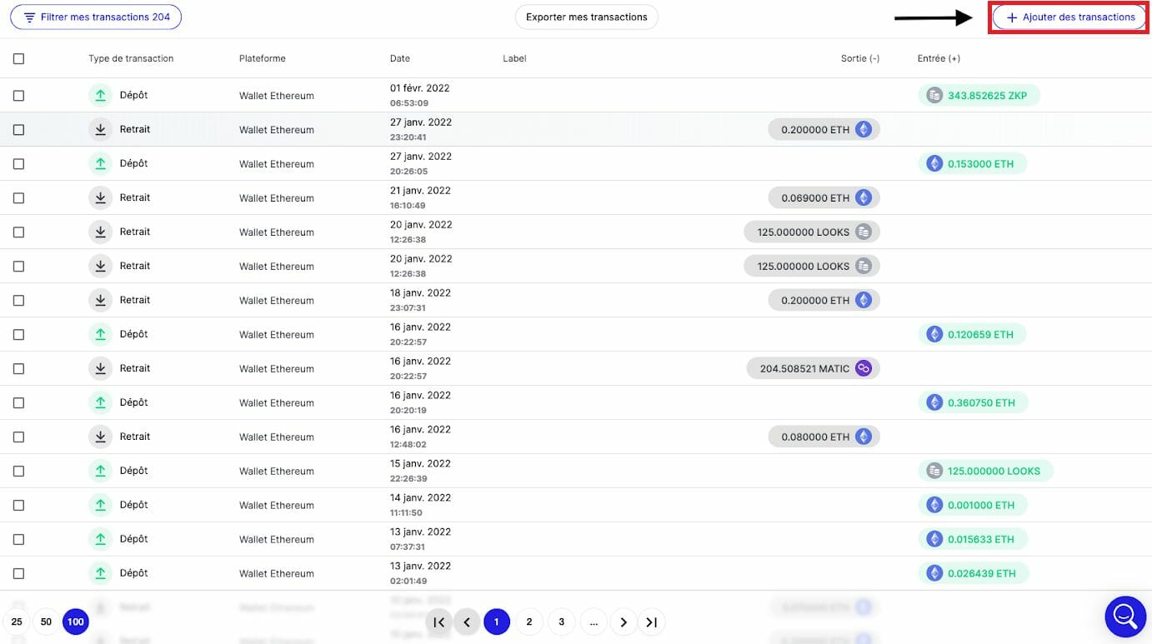Go to the next page arrow
The height and width of the screenshot is (644, 1152).
pos(624,622)
